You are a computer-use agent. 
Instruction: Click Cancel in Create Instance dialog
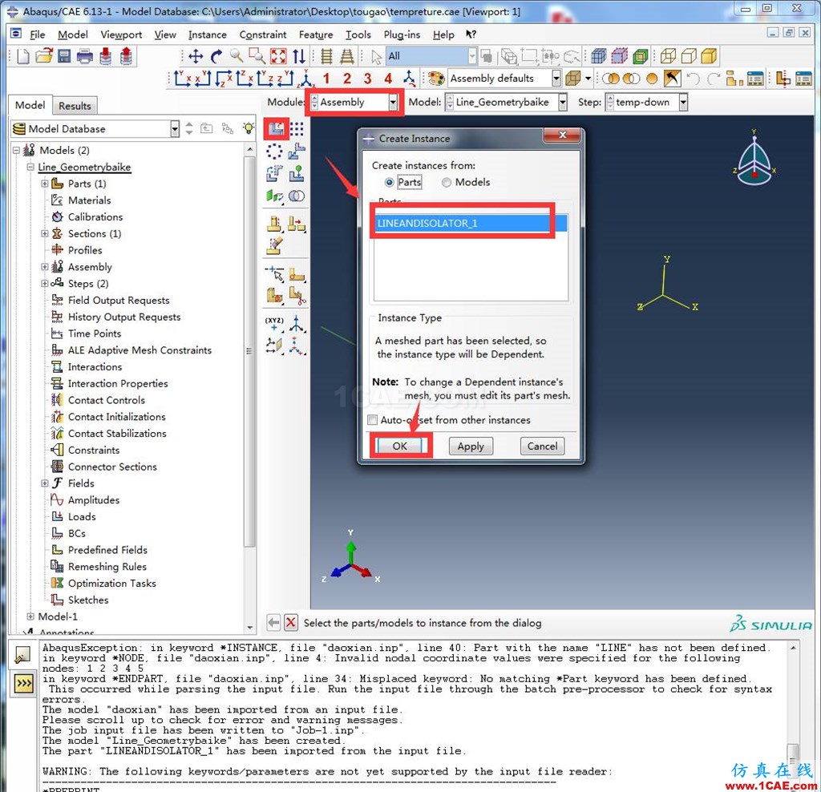pyautogui.click(x=542, y=446)
